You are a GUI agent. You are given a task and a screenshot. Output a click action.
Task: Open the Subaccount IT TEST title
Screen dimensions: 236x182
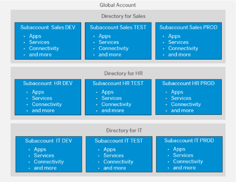point(119,141)
